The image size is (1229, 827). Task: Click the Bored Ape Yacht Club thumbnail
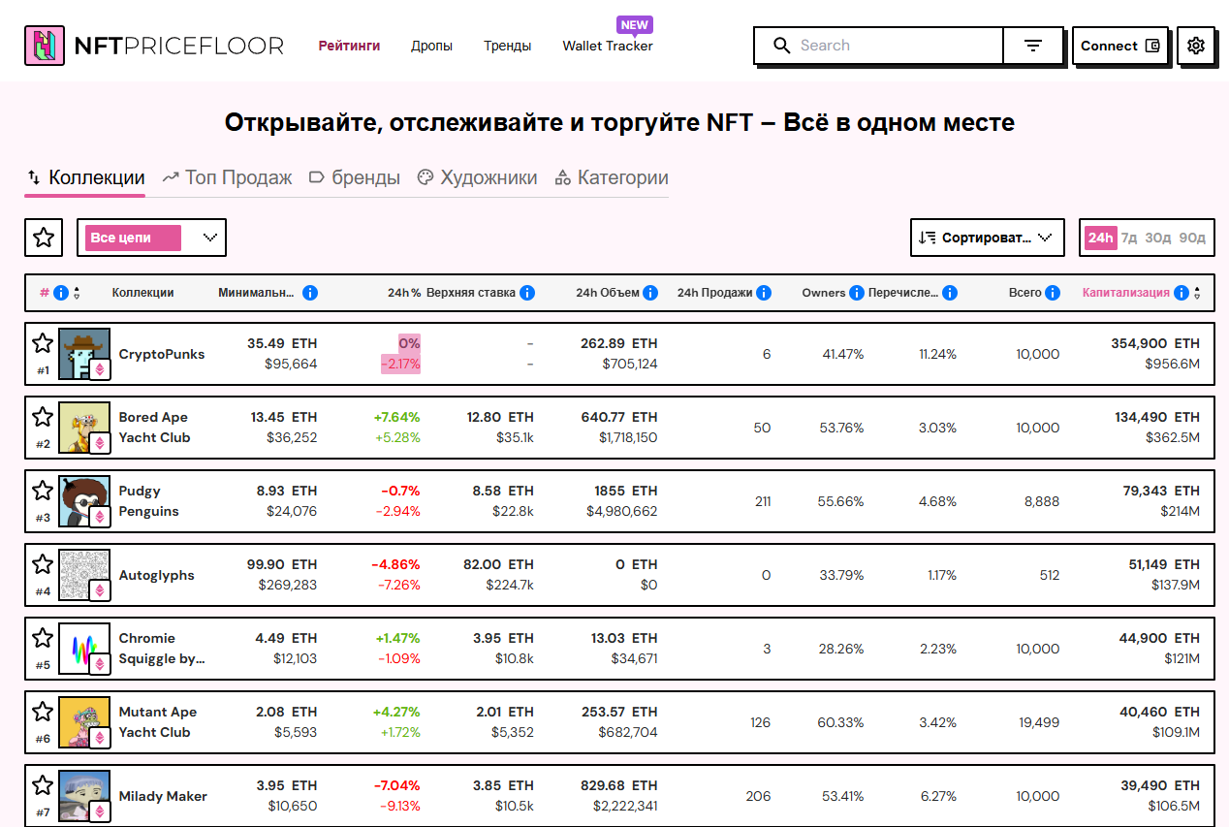[83, 428]
